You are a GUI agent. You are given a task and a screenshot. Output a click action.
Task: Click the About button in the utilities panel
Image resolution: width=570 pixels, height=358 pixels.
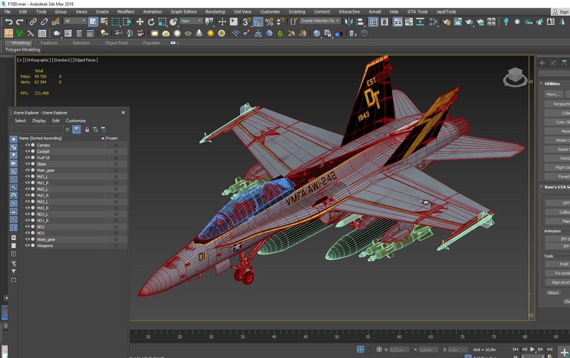click(x=553, y=293)
